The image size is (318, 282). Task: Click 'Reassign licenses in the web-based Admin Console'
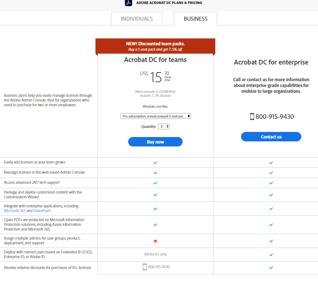pos(44,172)
